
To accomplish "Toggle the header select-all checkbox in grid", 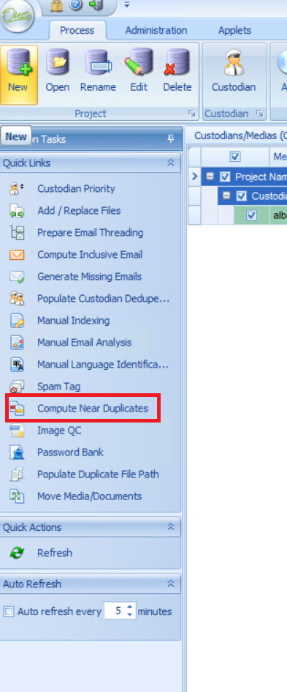I will [x=235, y=157].
